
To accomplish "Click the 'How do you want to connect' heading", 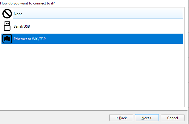I will [27, 3].
